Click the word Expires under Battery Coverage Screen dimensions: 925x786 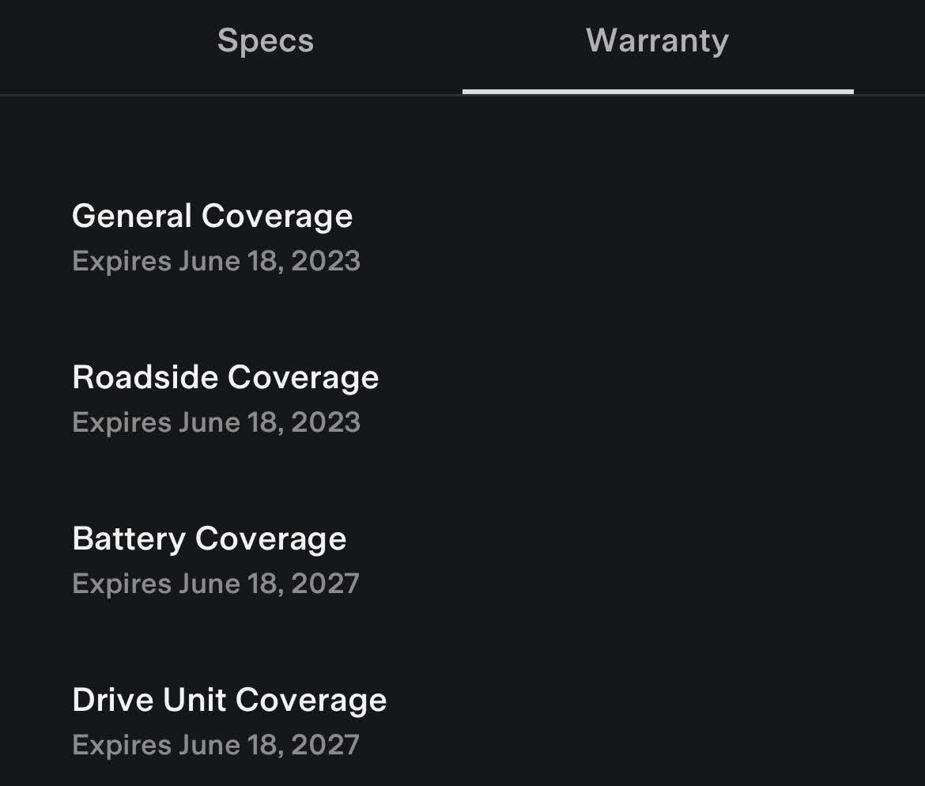(122, 584)
